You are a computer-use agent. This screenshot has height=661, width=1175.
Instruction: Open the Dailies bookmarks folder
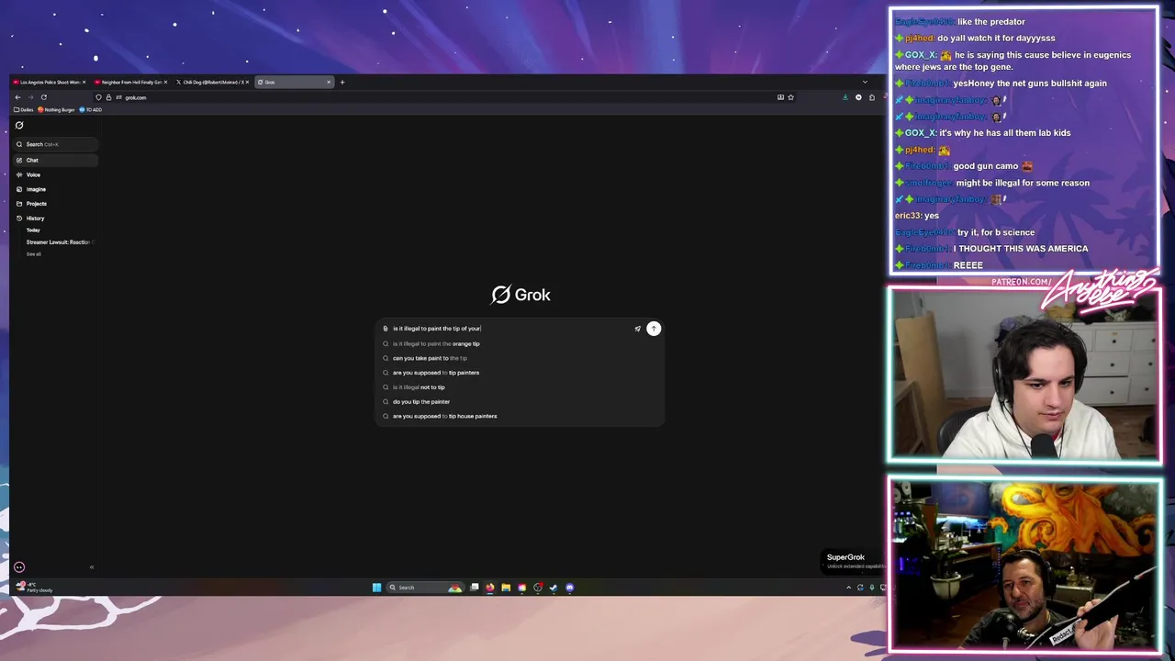coord(24,110)
